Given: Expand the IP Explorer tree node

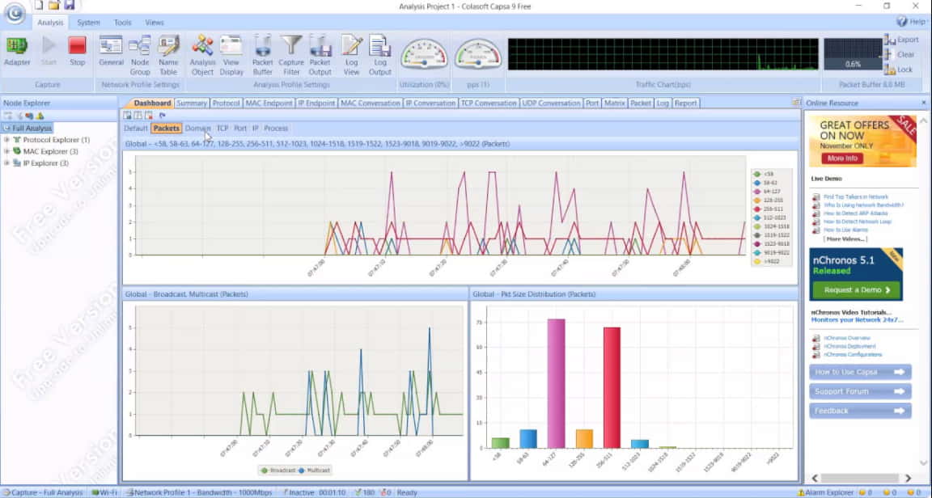Looking at the screenshot, I should (x=6, y=162).
